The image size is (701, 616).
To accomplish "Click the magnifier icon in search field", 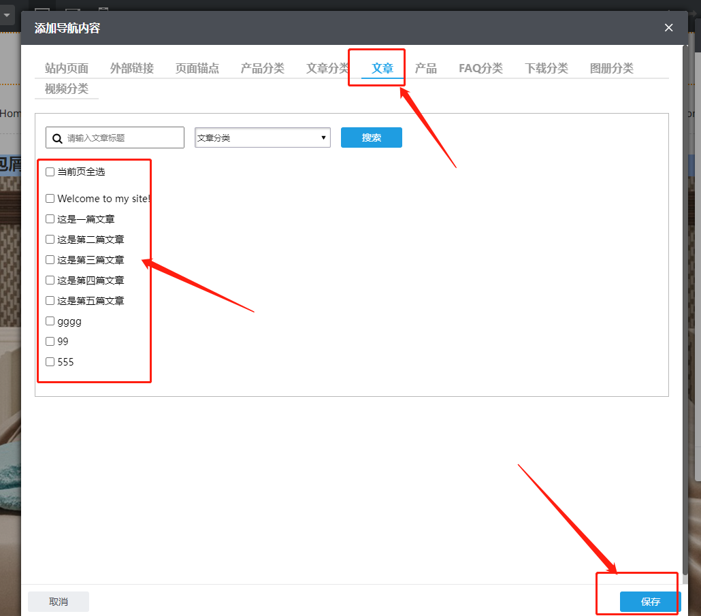I will pyautogui.click(x=58, y=138).
